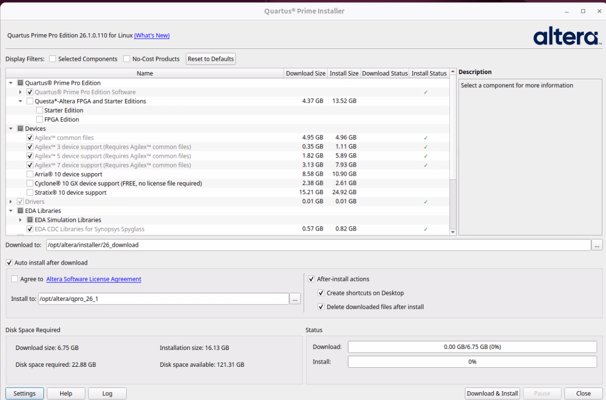Image resolution: width=606 pixels, height=400 pixels.
Task: Minimize the Quartus Prime Installer window
Action: pyautogui.click(x=567, y=12)
